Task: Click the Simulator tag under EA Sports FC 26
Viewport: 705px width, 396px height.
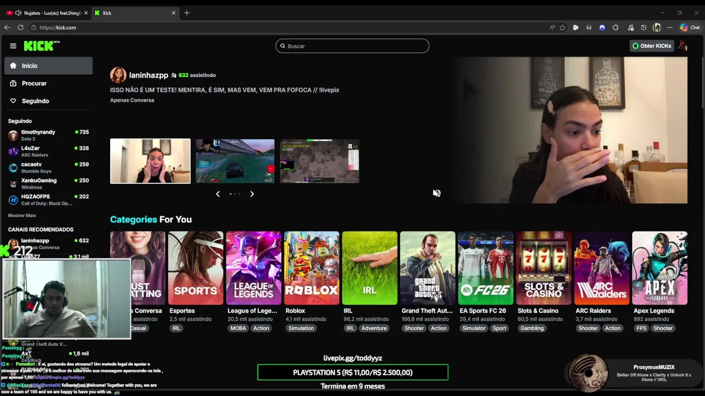Action: pos(474,328)
